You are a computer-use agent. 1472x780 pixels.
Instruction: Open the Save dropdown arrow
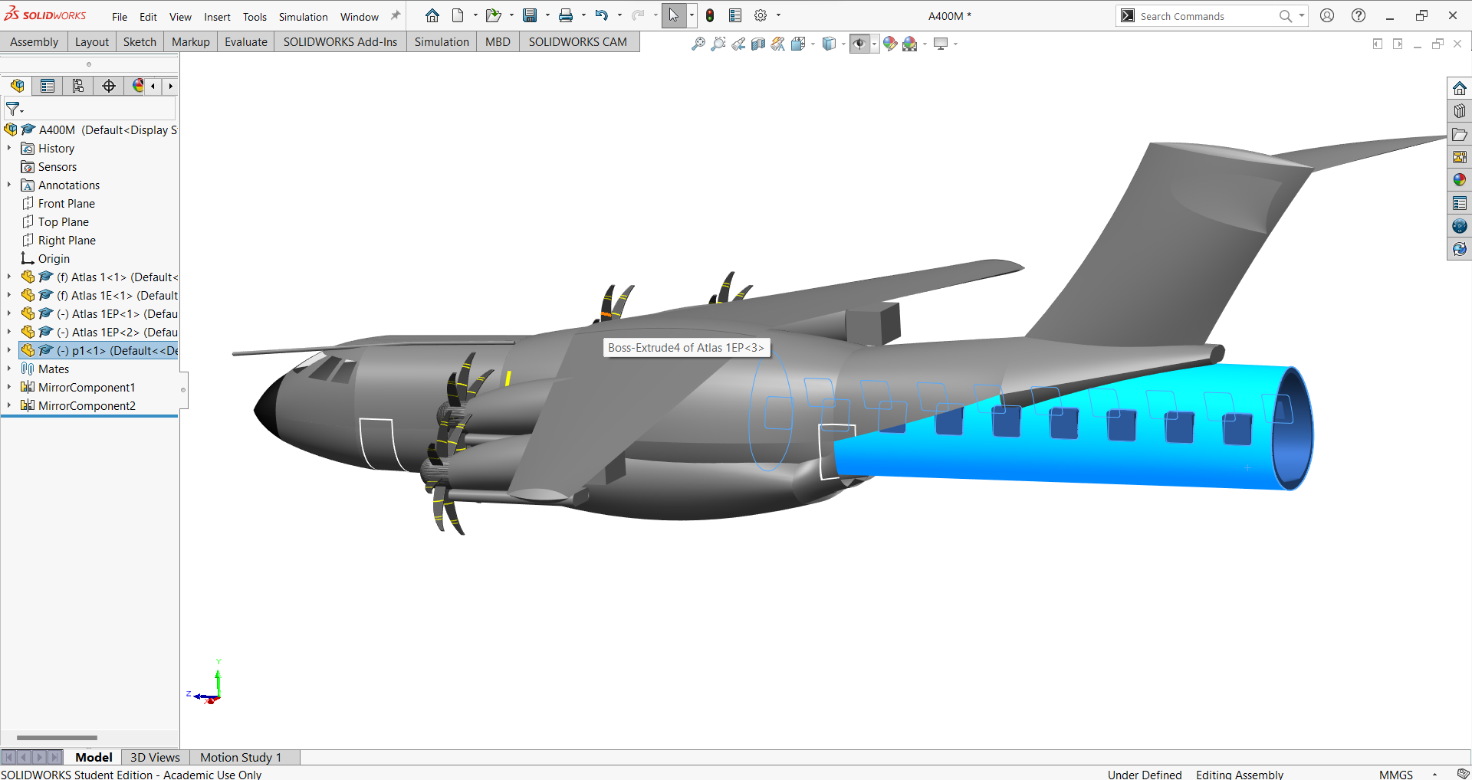(x=547, y=15)
